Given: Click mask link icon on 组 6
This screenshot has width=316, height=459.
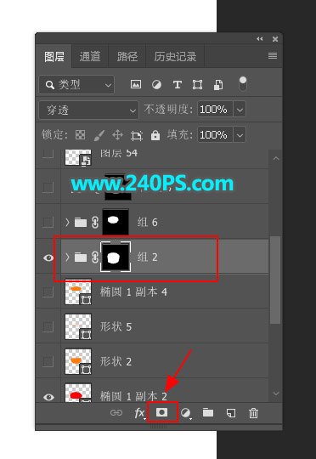Looking at the screenshot, I should click(95, 222).
